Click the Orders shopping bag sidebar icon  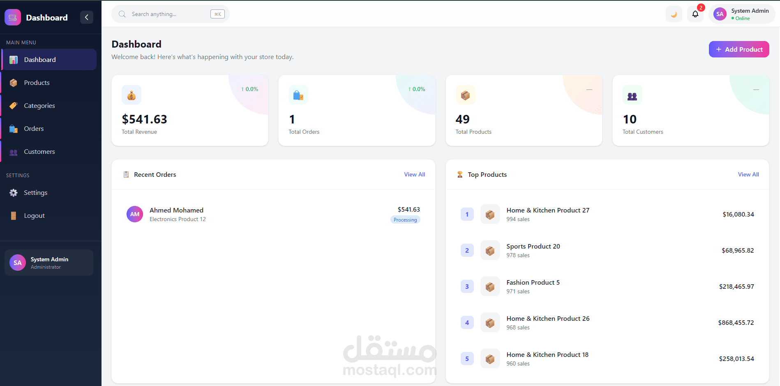tap(14, 129)
